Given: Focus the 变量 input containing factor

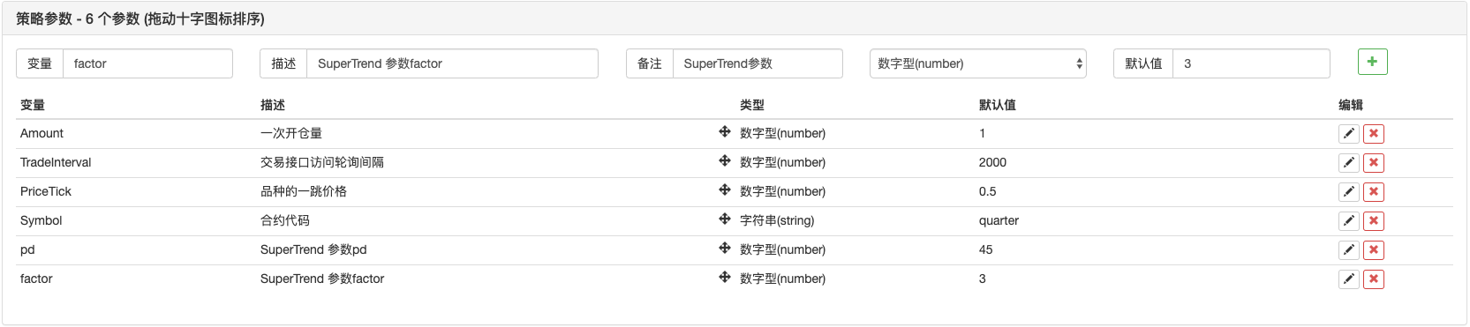Looking at the screenshot, I should point(147,63).
